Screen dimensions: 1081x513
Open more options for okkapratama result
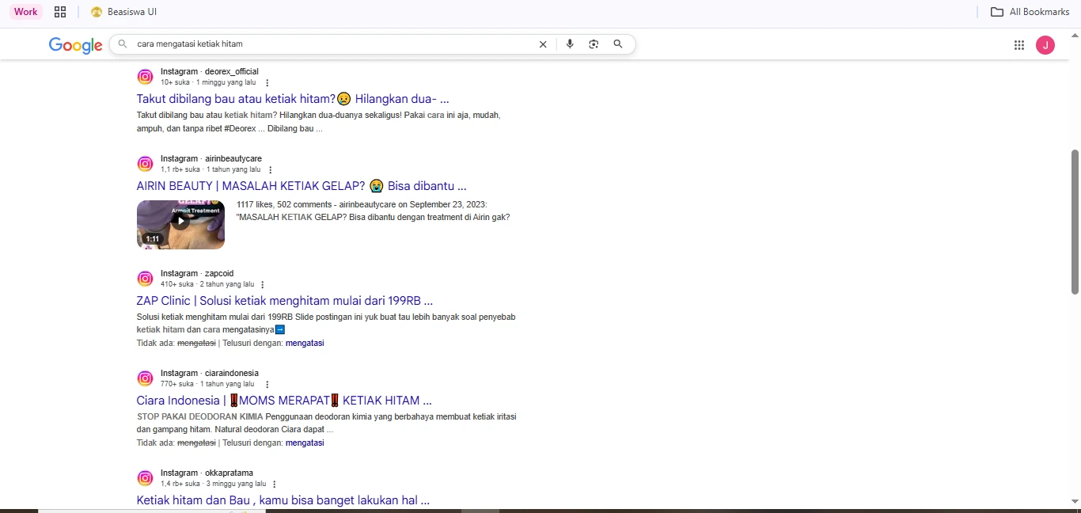point(274,484)
